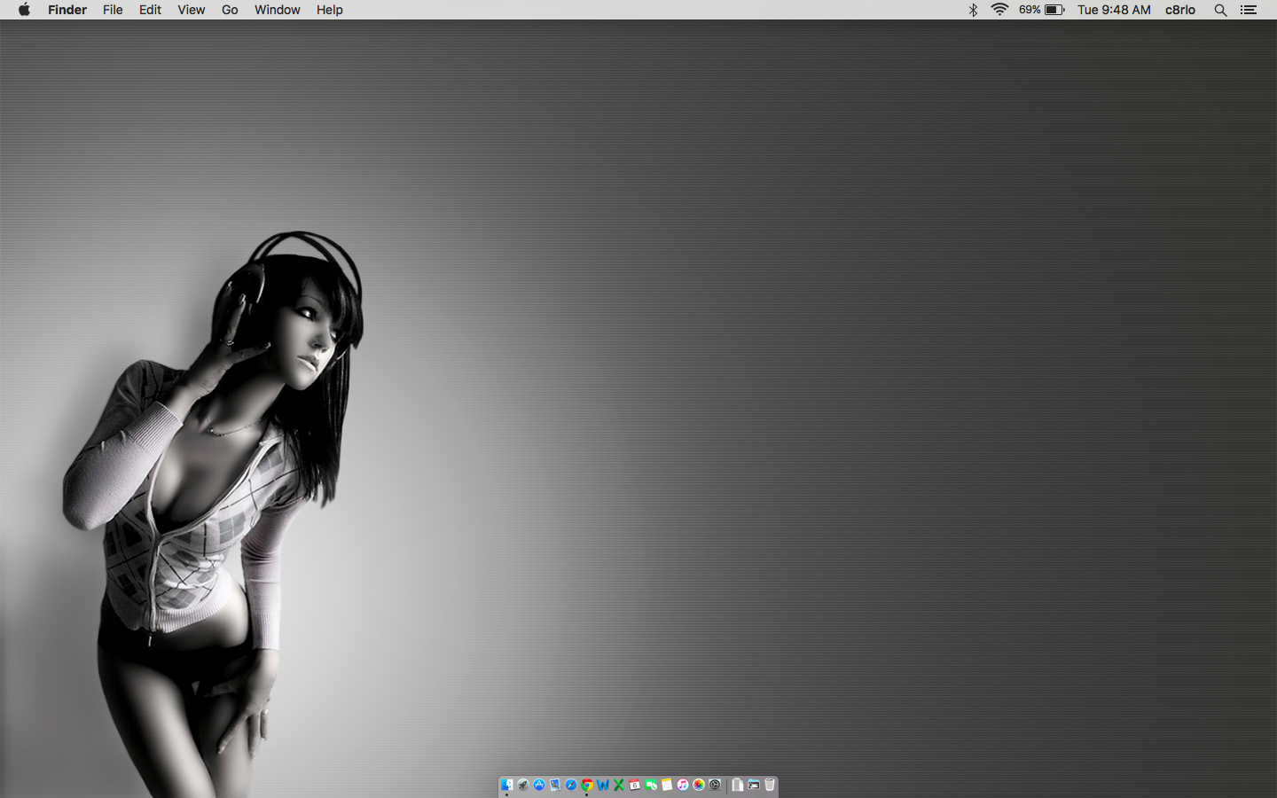The width and height of the screenshot is (1277, 798).
Task: Launch Launchpad rocket icon in Dock
Action: tap(523, 785)
